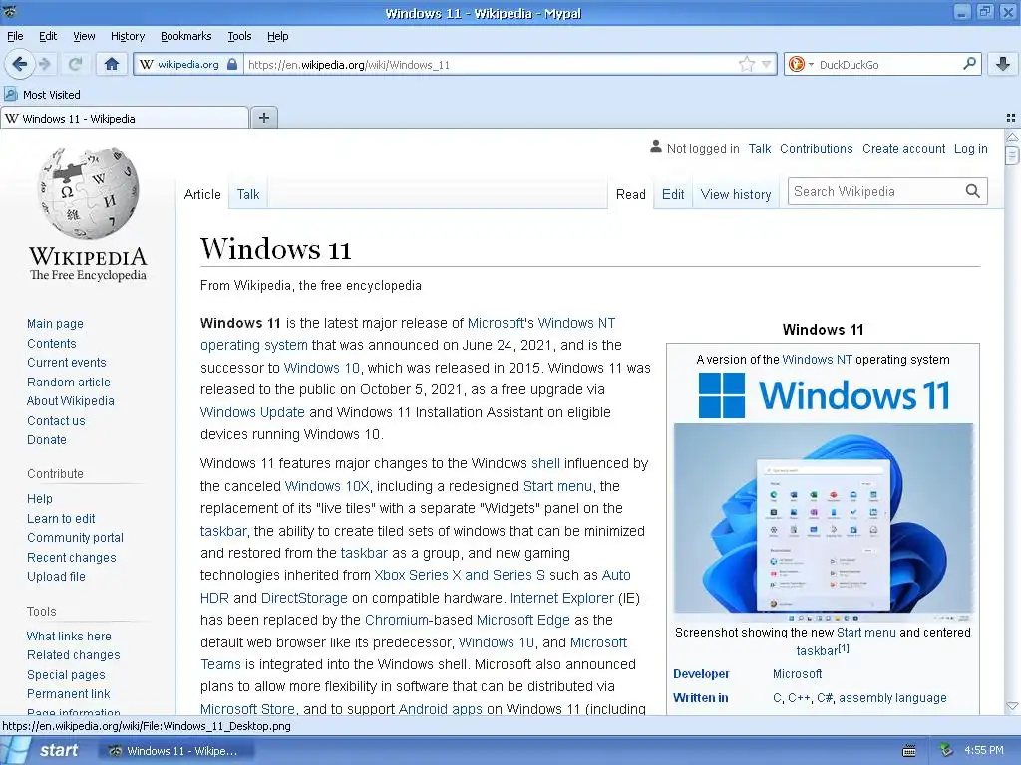
Task: Open the What links here link
Action: (69, 636)
